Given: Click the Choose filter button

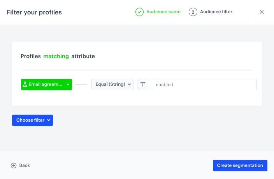Looking at the screenshot, I should coord(32,121).
